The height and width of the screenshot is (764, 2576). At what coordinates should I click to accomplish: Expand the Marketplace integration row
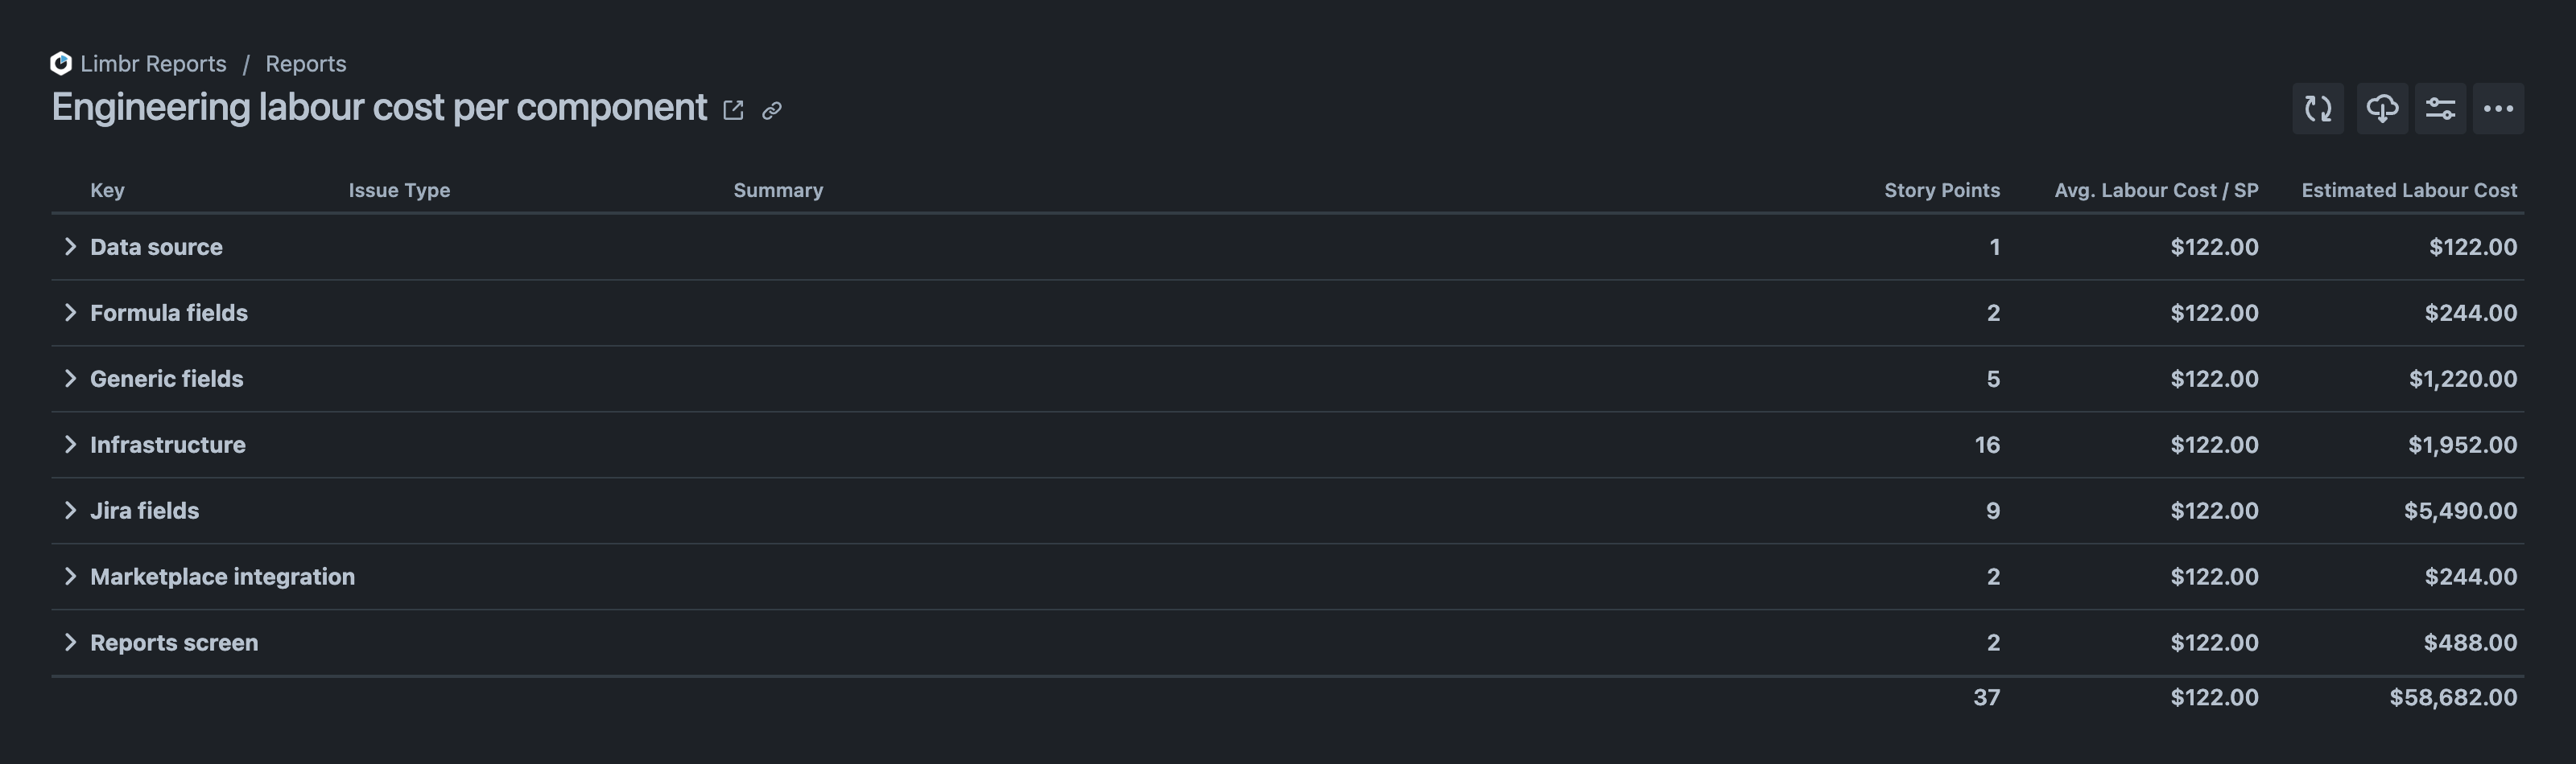coord(70,577)
